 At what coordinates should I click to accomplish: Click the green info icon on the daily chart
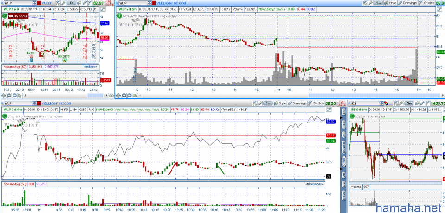click(5, 16)
